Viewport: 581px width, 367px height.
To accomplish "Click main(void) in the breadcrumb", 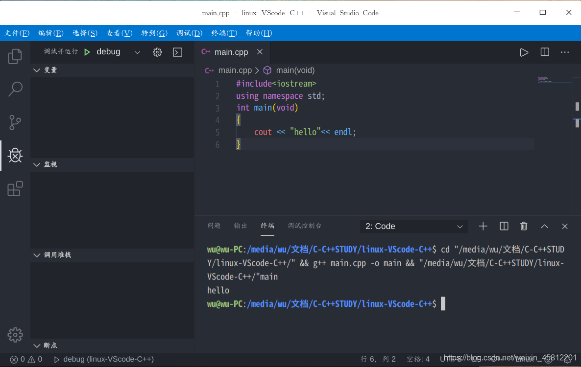I will 295,70.
